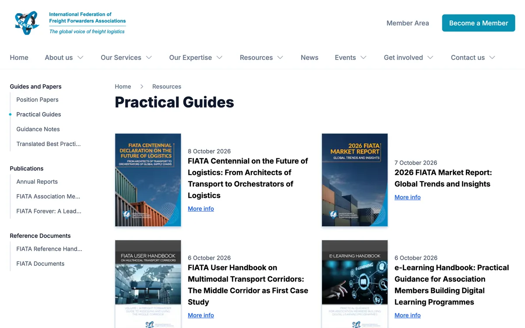Click Contact us navigation label

(468, 57)
